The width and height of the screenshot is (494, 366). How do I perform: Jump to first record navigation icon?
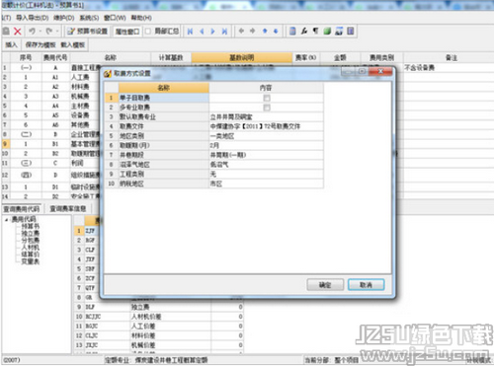point(190,32)
